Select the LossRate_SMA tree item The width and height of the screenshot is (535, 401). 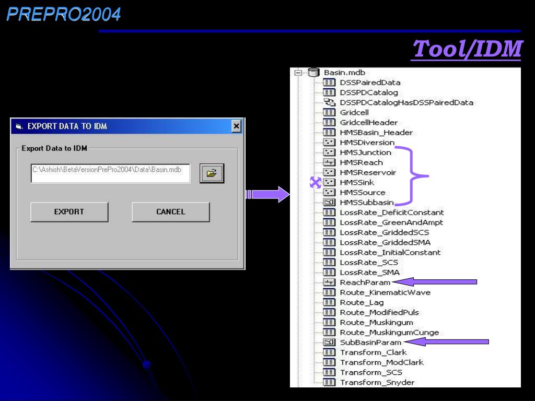click(x=369, y=273)
